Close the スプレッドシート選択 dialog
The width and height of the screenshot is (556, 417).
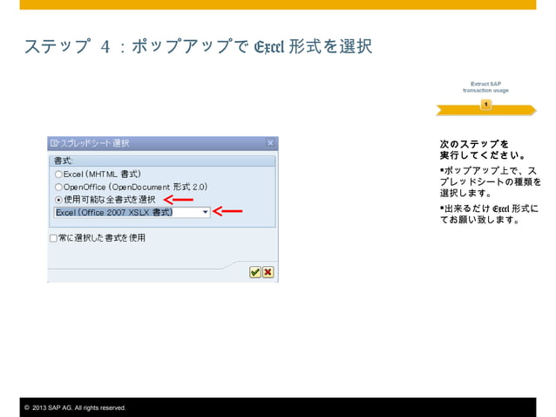(x=270, y=143)
